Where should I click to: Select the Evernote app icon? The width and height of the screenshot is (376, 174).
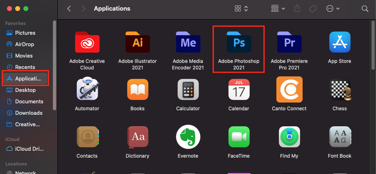click(188, 137)
